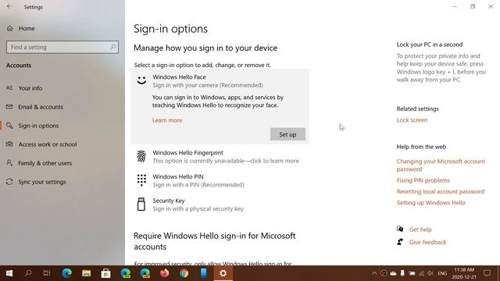Expand Windows Hello PIN option
This screenshot has width=500, height=281.
coord(220,180)
